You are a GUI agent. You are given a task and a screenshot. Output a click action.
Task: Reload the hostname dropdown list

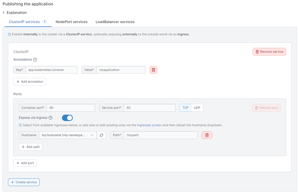coord(101,135)
